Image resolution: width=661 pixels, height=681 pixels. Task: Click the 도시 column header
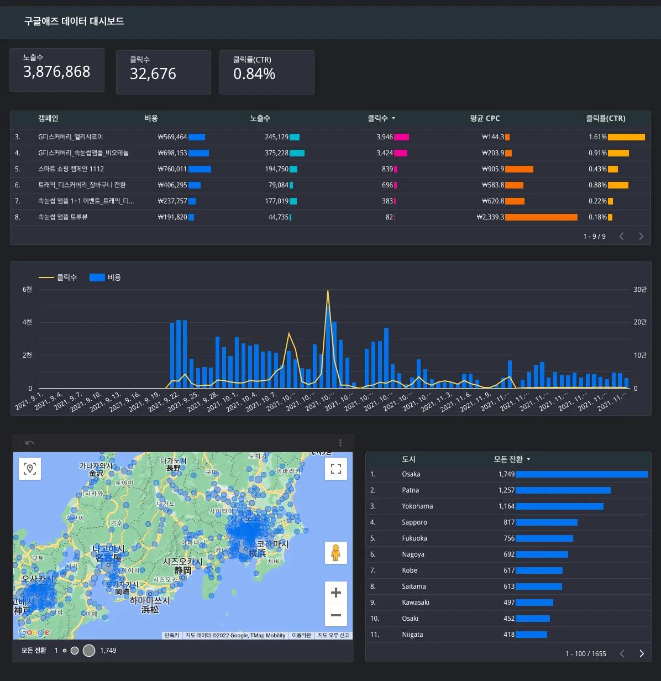tap(408, 459)
